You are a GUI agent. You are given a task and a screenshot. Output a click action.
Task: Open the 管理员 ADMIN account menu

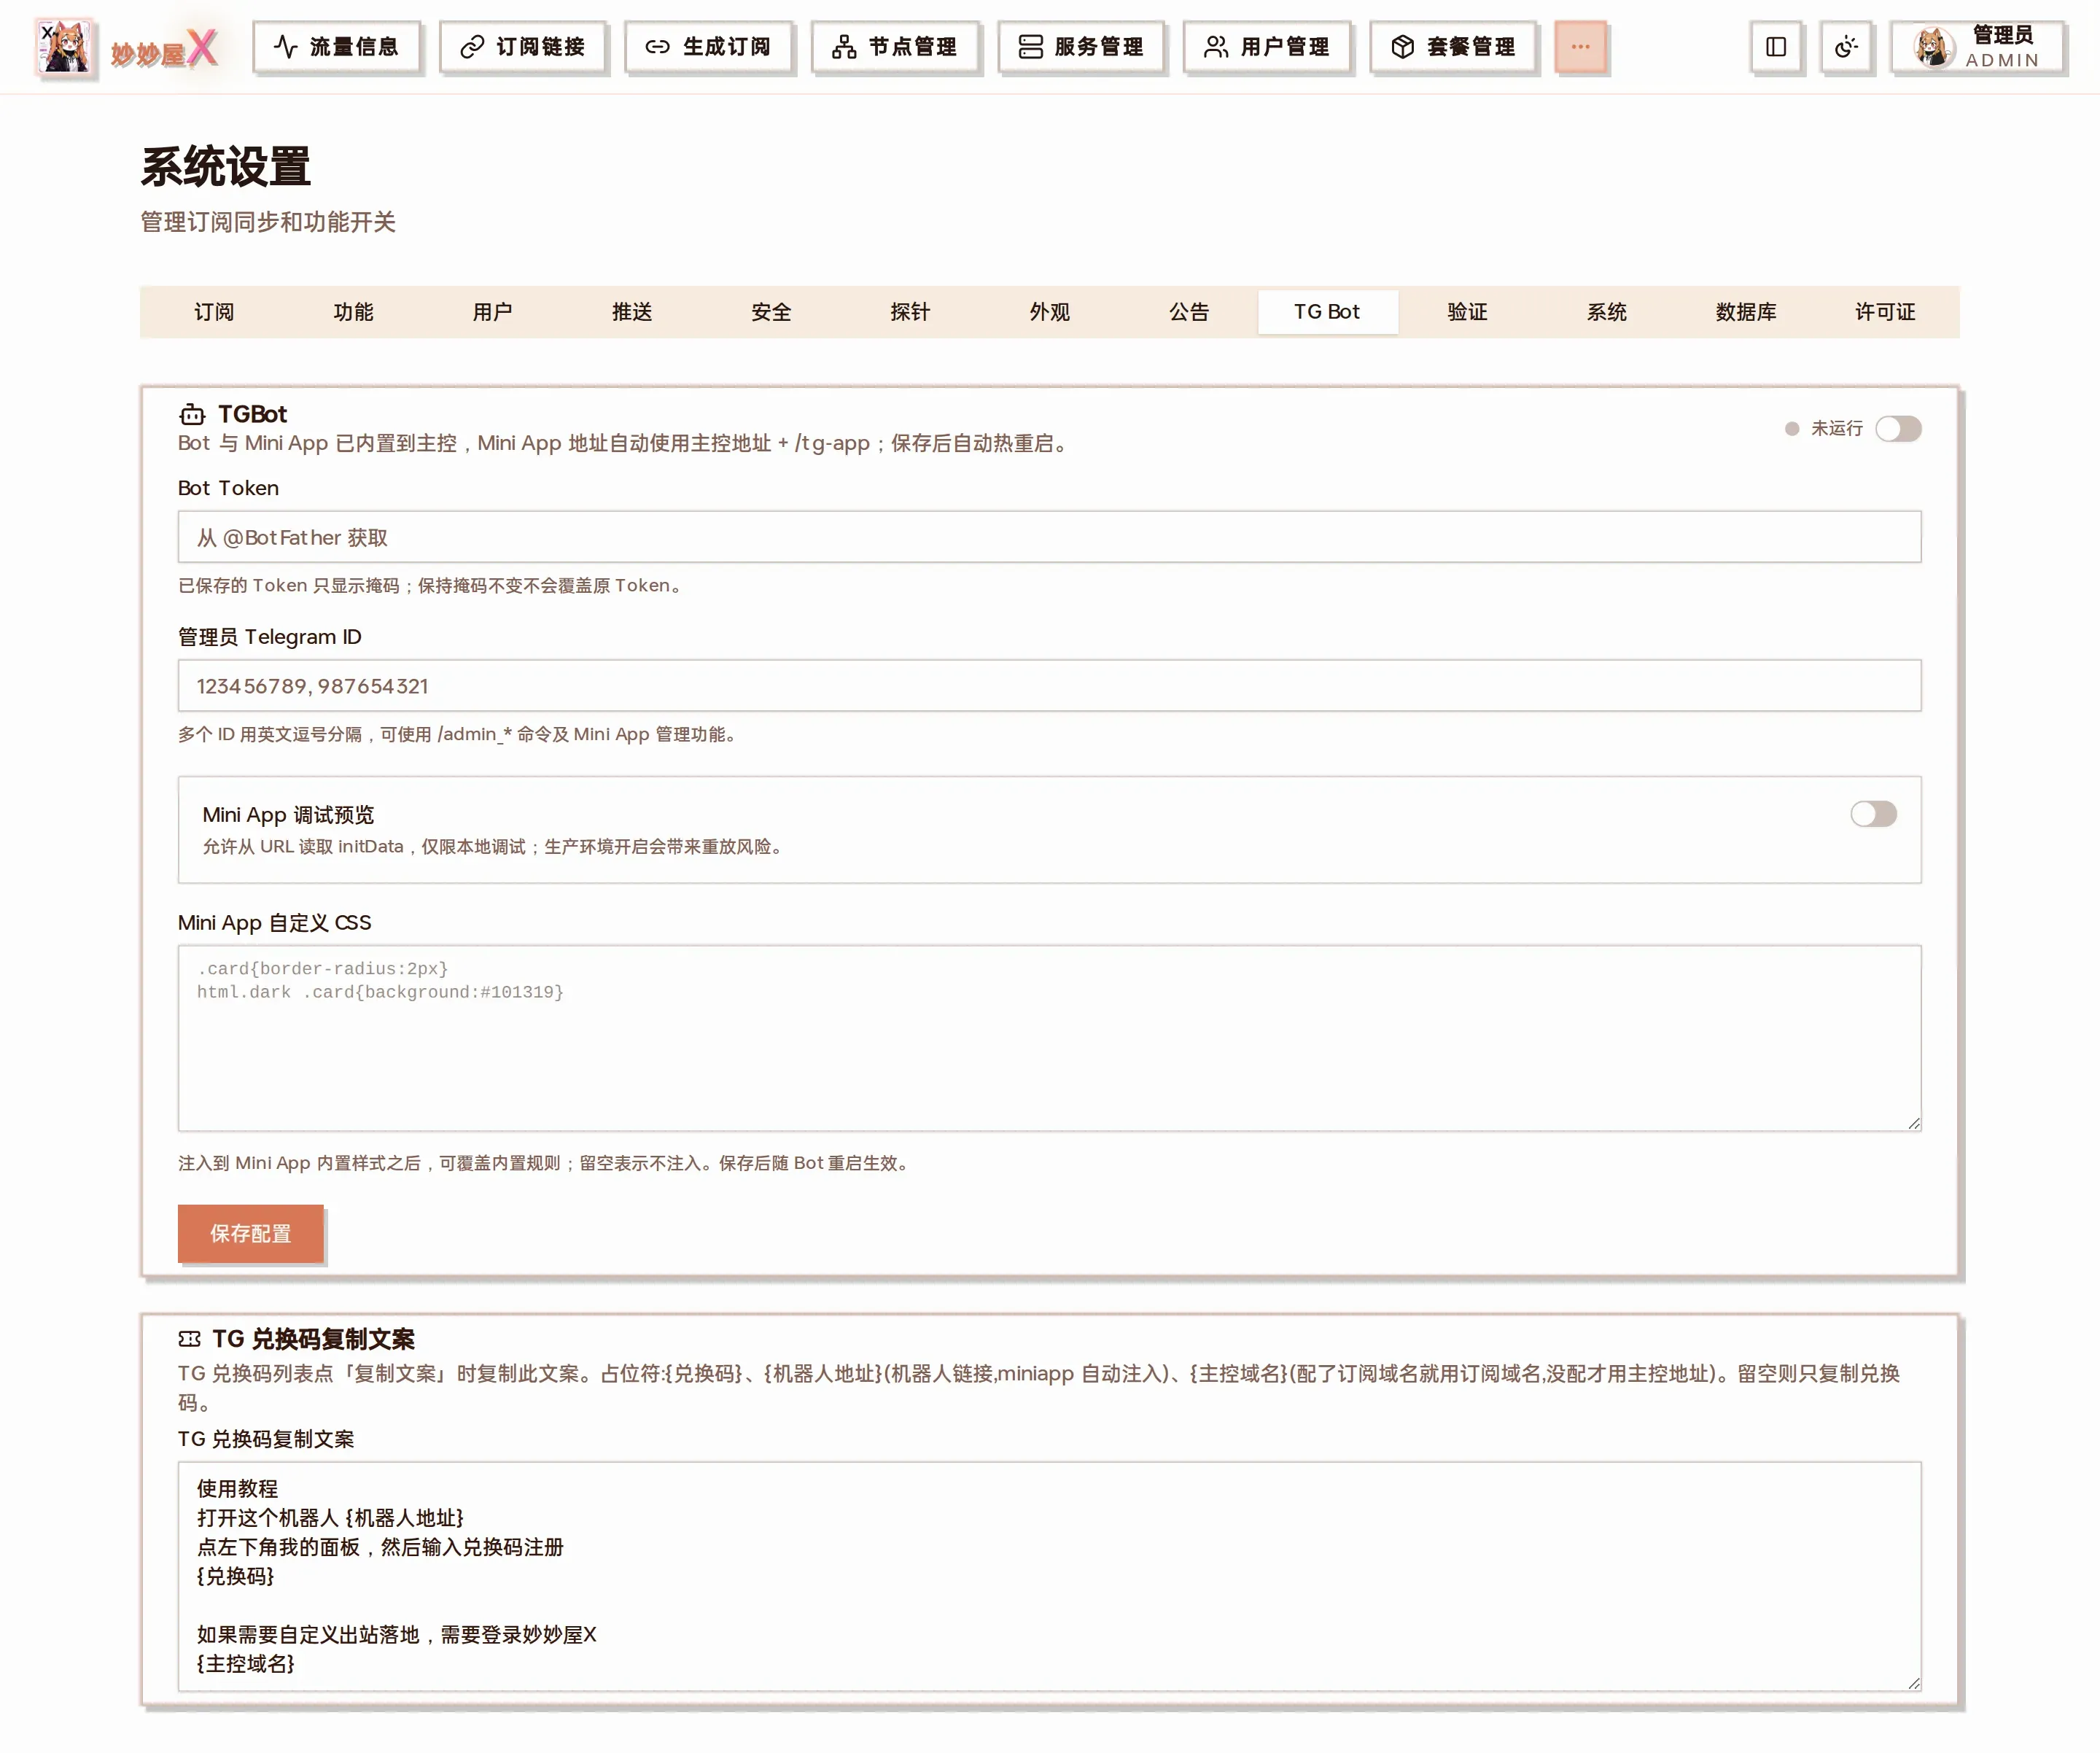pyautogui.click(x=1977, y=46)
